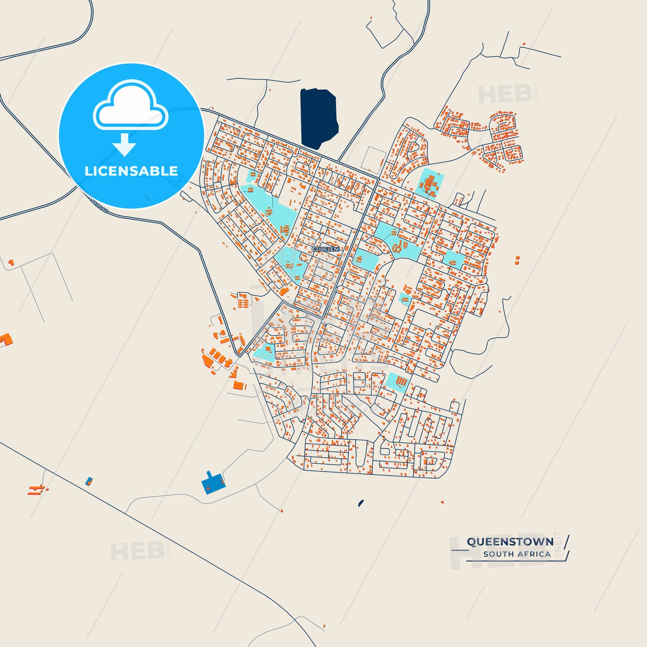Click the small blue and orange roadside building
The height and width of the screenshot is (647, 647).
click(x=89, y=482)
